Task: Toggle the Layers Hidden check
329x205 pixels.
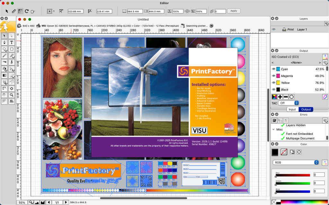Action: pos(283,125)
